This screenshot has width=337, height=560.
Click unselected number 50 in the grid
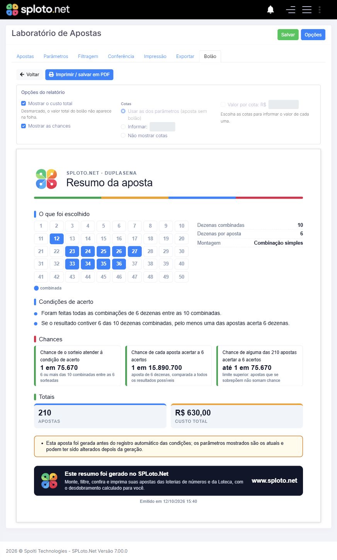(182, 277)
